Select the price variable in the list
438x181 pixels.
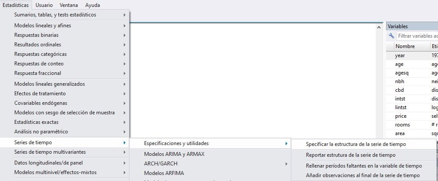[x=401, y=116]
